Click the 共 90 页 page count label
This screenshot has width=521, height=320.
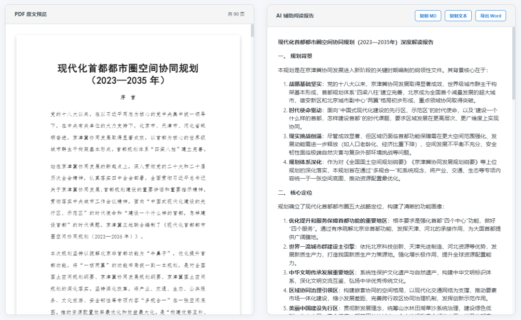pyautogui.click(x=236, y=14)
